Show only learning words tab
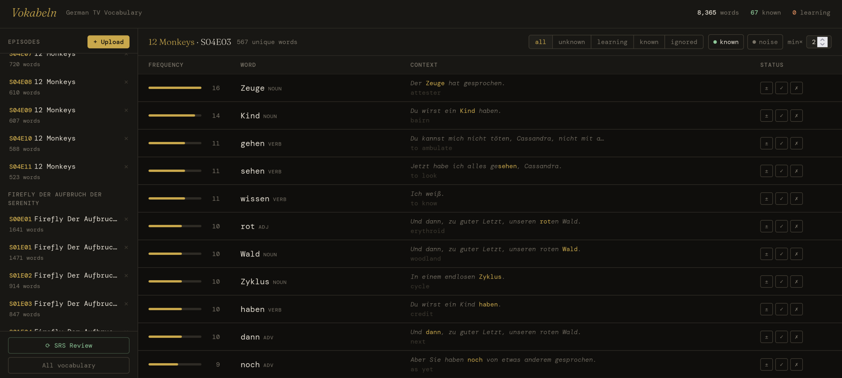This screenshot has height=378, width=842. click(612, 42)
